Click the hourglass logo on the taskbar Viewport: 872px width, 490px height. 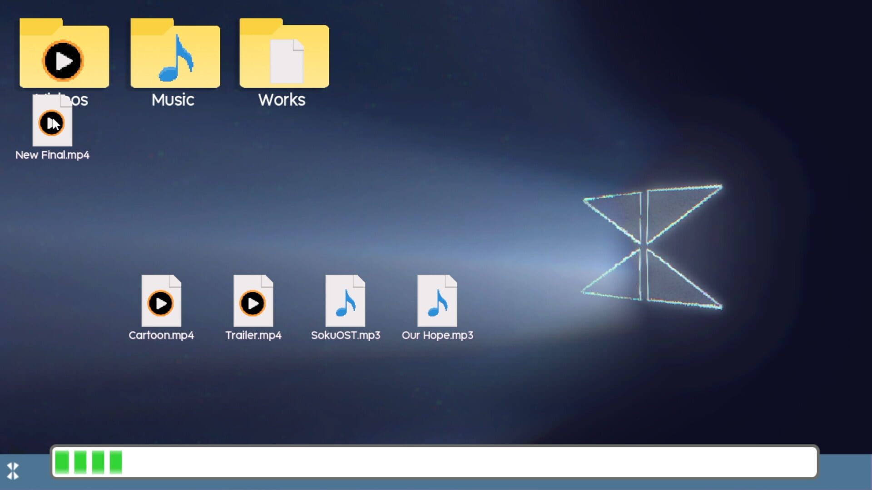pos(14,471)
